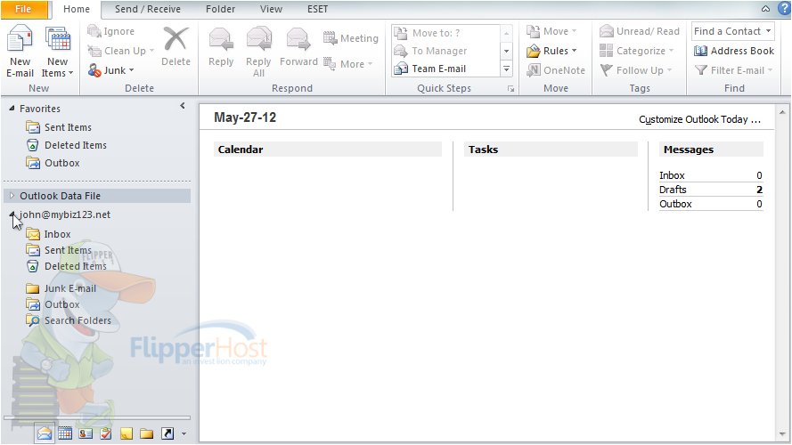Open Sent Items under Favorites
This screenshot has height=445, width=792.
59,127
